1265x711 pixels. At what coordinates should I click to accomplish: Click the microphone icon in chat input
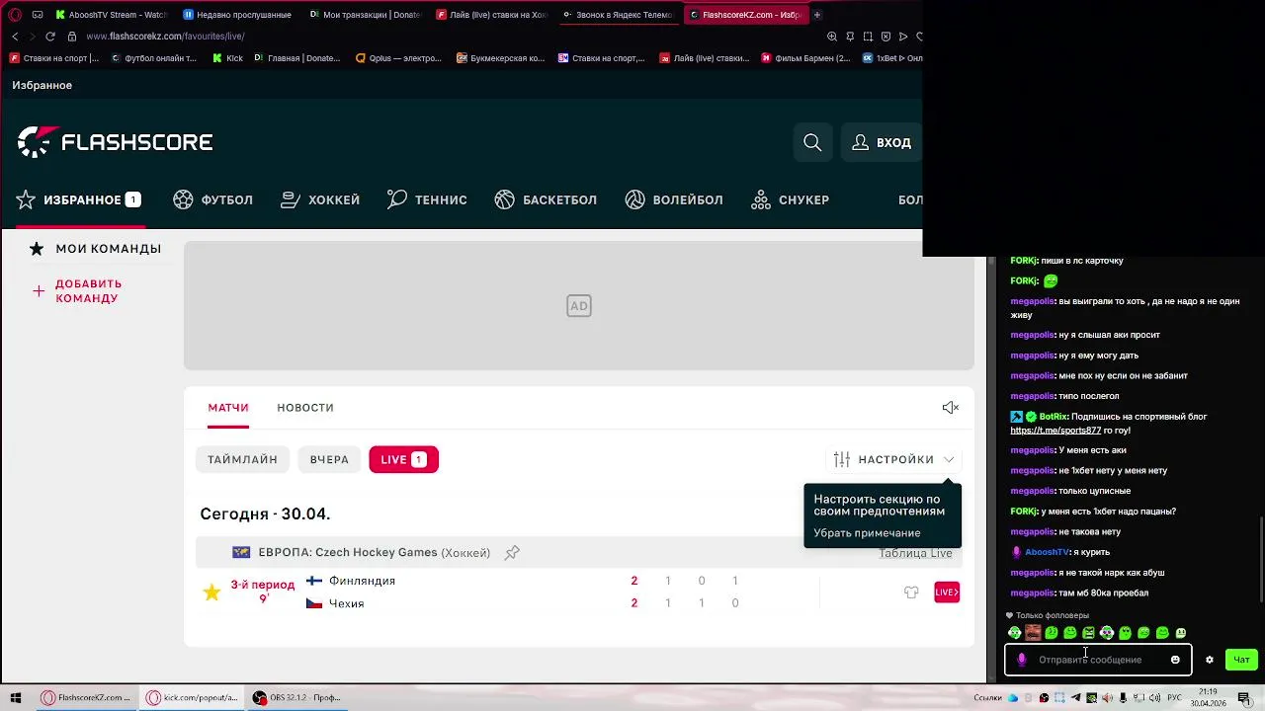(1022, 660)
